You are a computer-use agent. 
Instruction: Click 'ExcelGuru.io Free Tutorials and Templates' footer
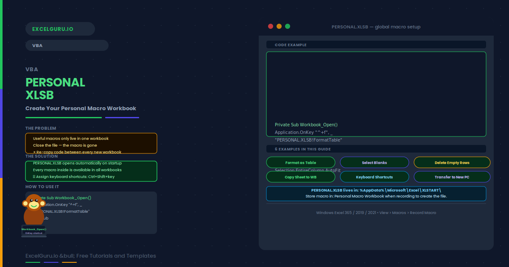(x=91, y=256)
